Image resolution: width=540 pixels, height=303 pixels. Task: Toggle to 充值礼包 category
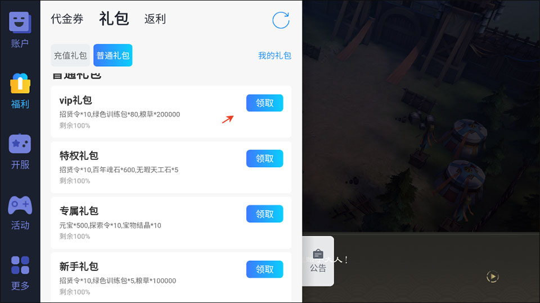click(x=70, y=56)
